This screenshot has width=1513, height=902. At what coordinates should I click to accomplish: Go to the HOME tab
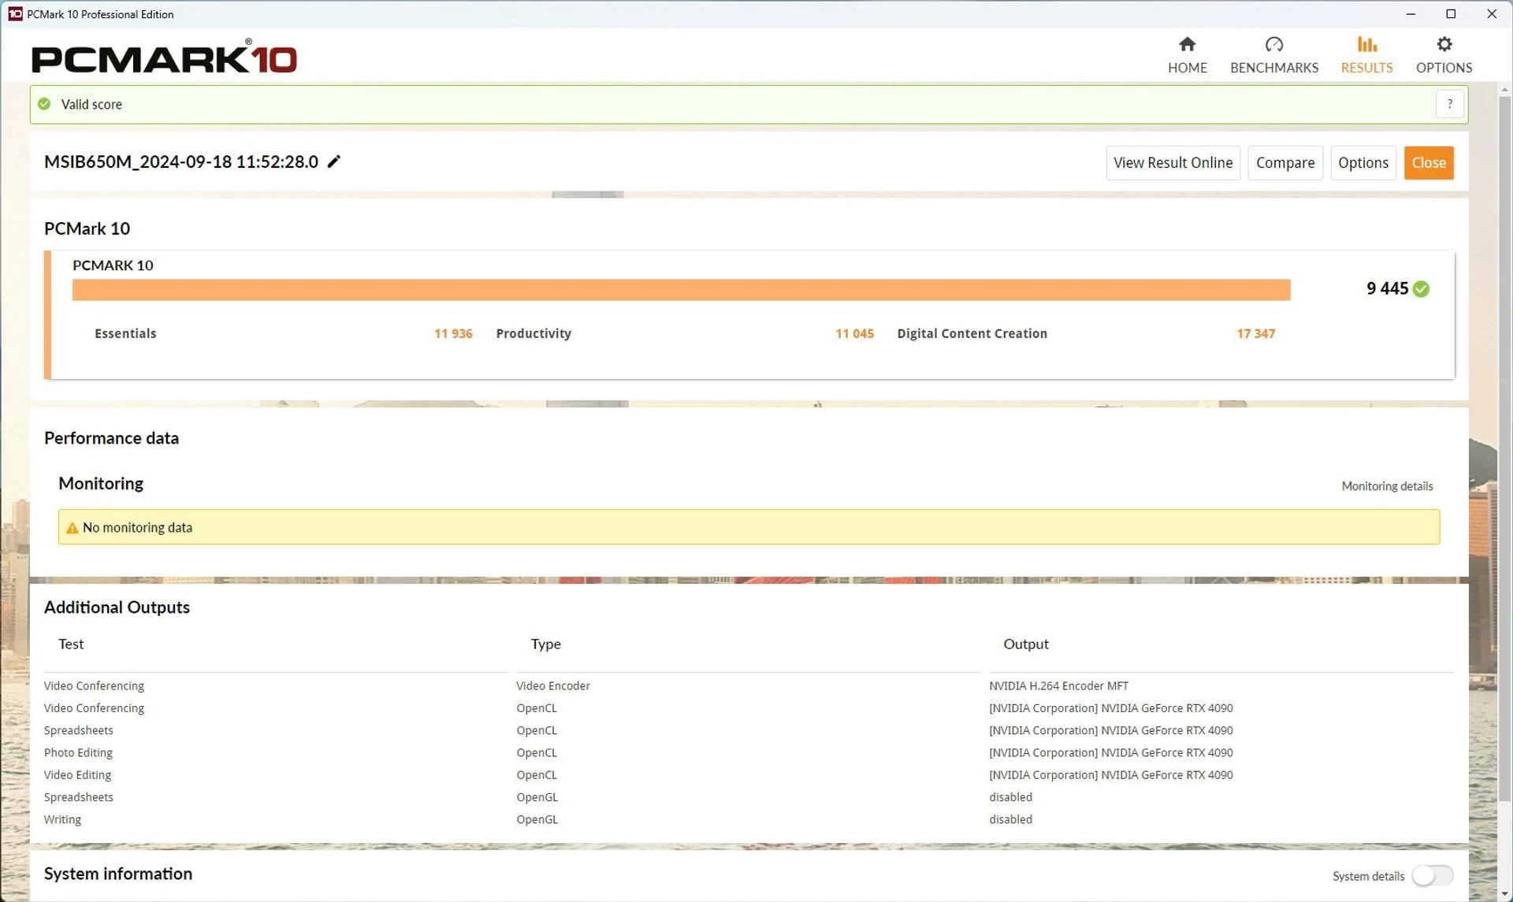(1187, 54)
